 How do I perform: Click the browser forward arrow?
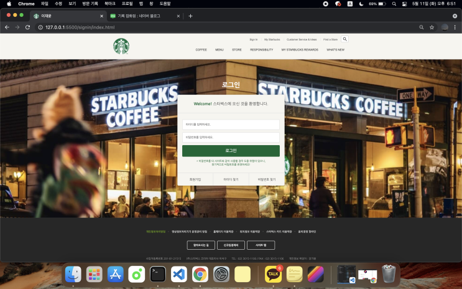pyautogui.click(x=17, y=27)
